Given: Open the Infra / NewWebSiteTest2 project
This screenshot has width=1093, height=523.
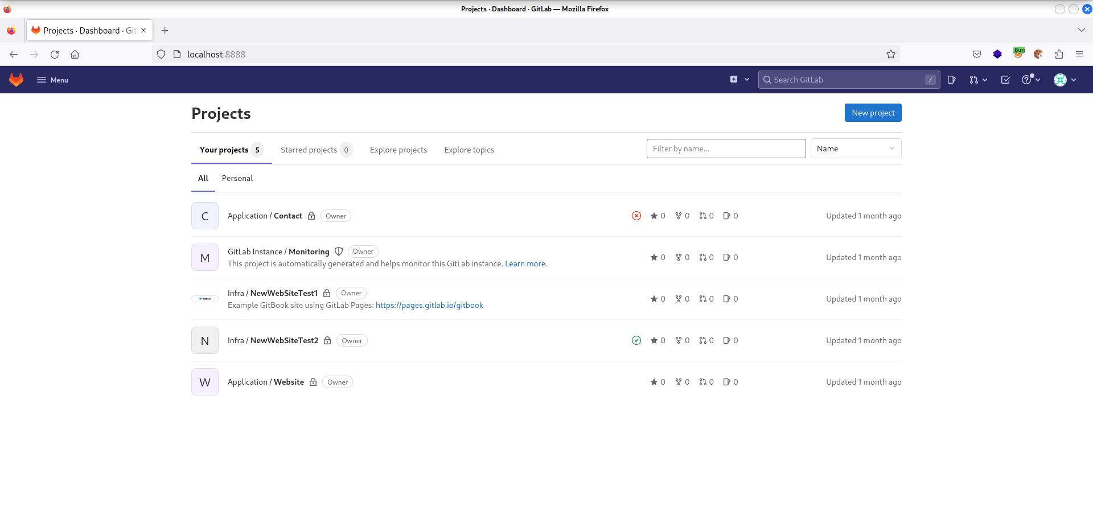Looking at the screenshot, I should pos(273,340).
